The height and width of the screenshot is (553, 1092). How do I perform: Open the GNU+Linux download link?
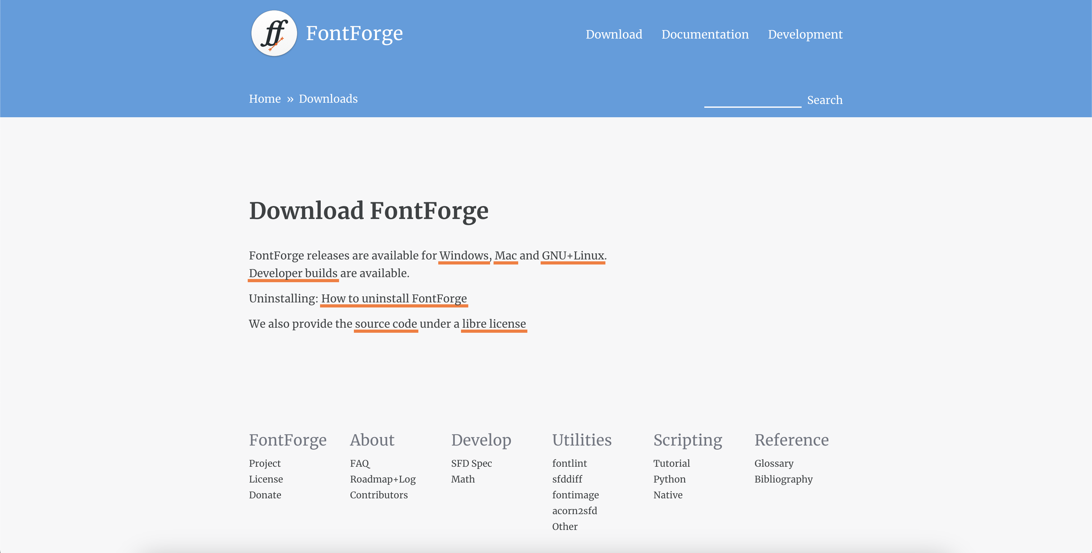click(x=573, y=256)
